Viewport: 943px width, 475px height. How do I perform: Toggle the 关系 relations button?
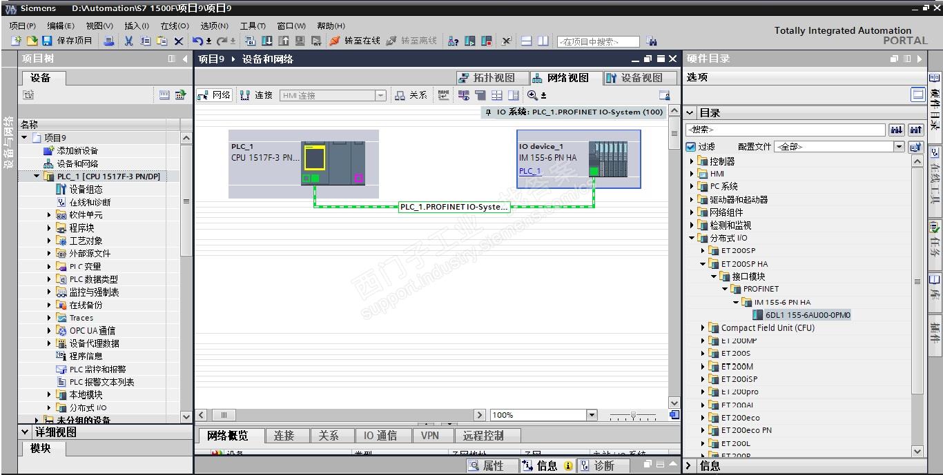coord(411,95)
